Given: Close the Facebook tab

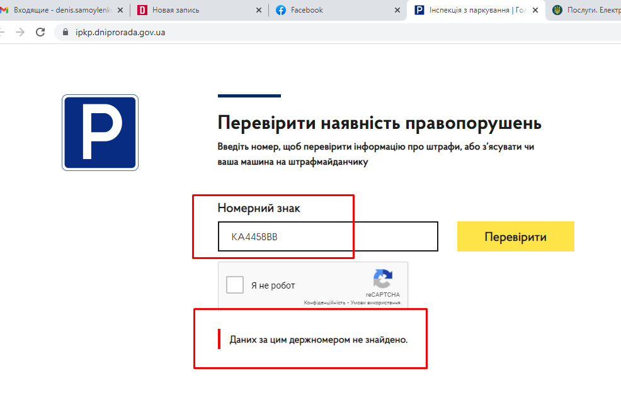Looking at the screenshot, I should (397, 10).
